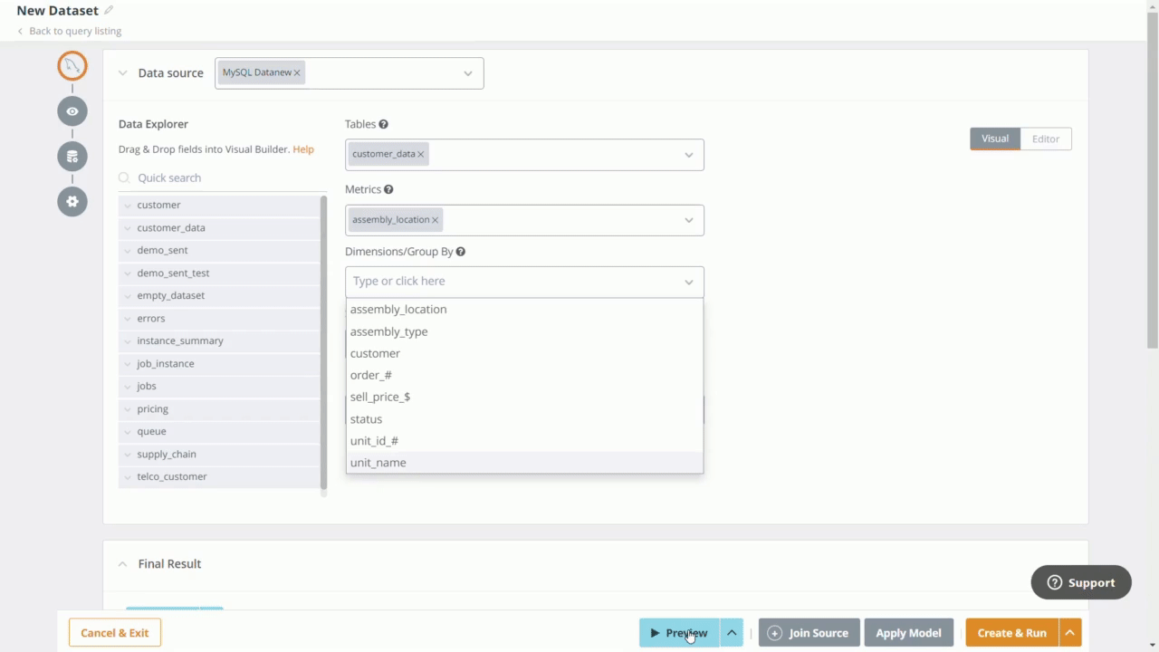Click the Create & Run button
This screenshot has width=1159, height=652.
1011,633
